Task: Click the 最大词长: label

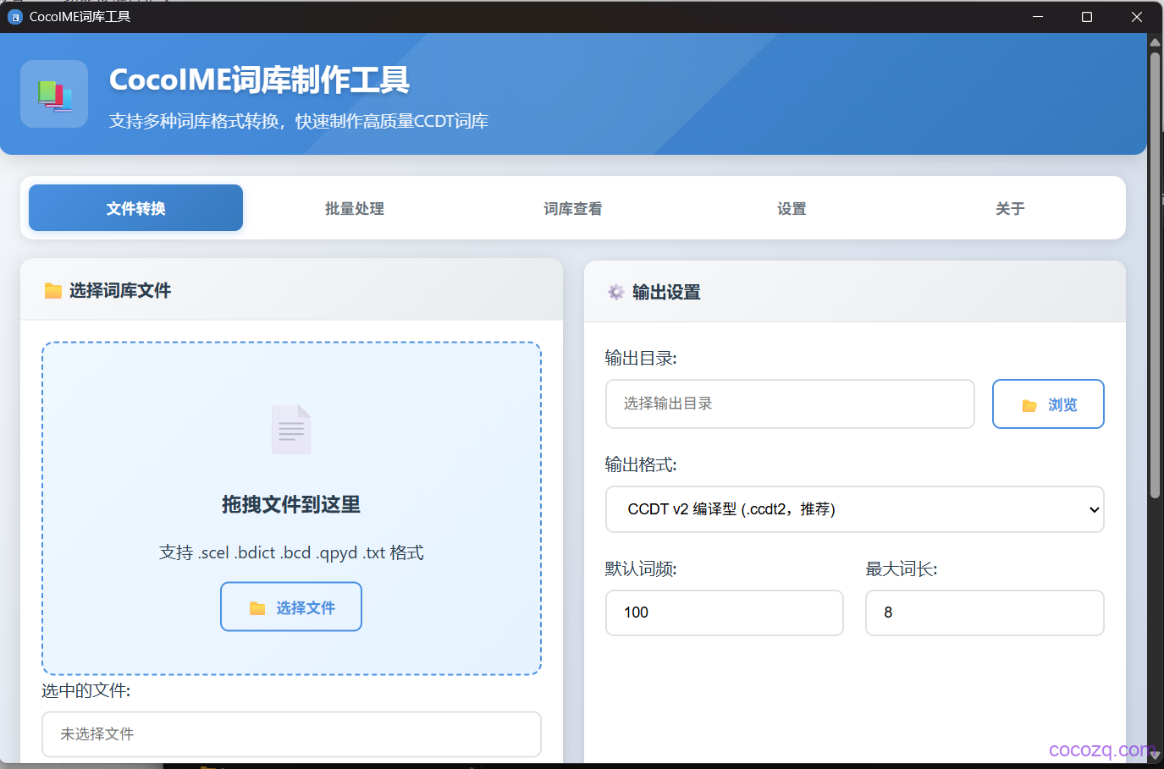Action: (x=902, y=569)
